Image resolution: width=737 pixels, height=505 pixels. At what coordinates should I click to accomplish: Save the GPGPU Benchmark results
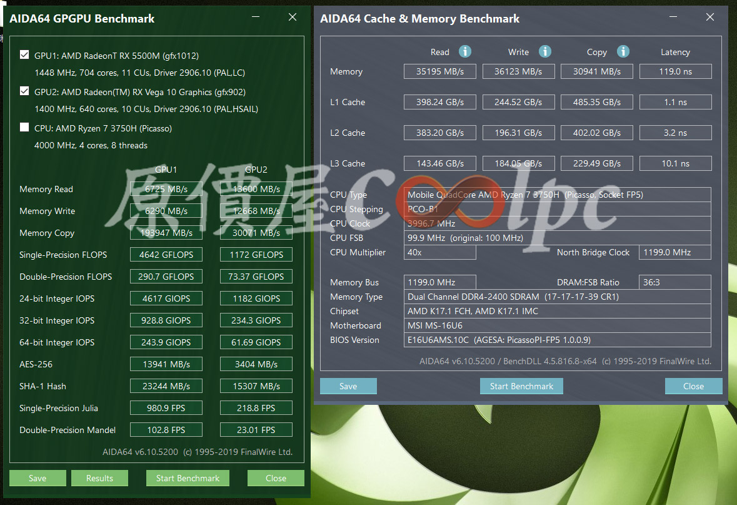click(38, 478)
